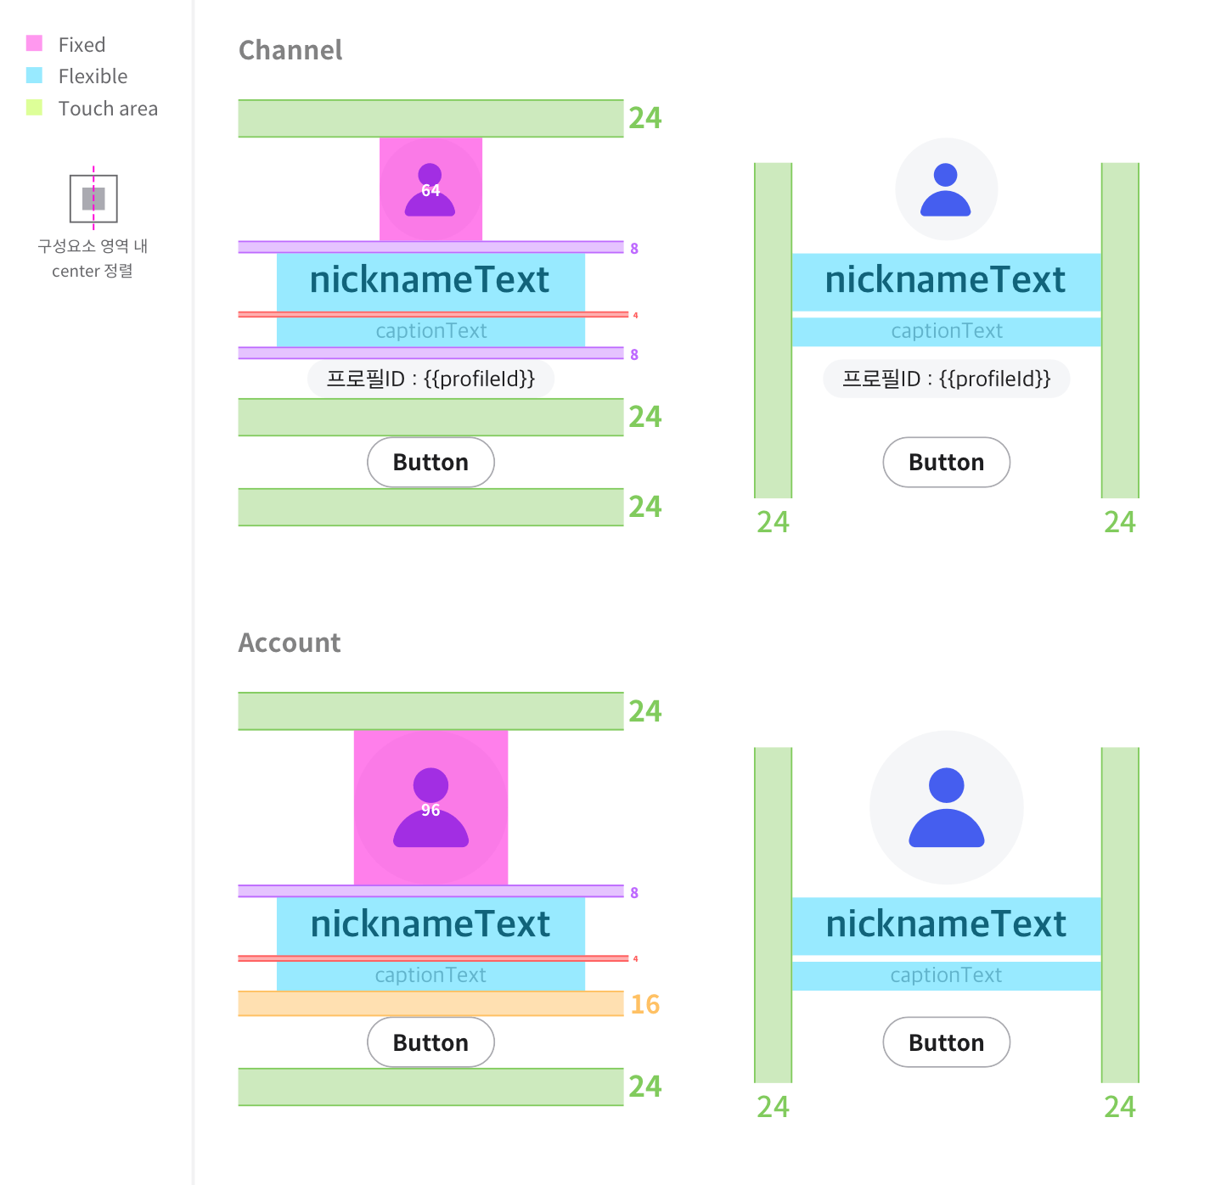Click the 24 value beside Account's top green bar
Image resolution: width=1221 pixels, height=1185 pixels.
(645, 711)
